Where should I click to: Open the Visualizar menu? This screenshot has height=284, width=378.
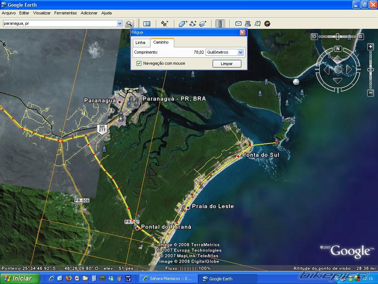point(42,13)
